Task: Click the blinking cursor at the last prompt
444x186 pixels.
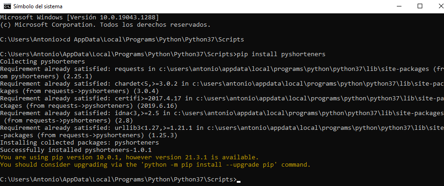Action: (239, 180)
